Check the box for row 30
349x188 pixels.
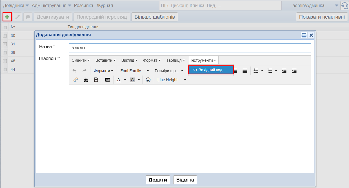[5, 36]
